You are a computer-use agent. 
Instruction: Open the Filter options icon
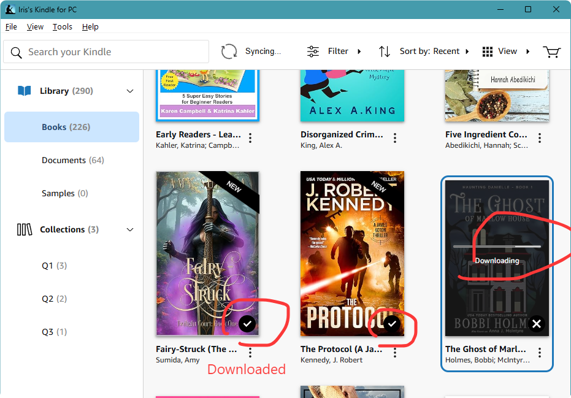click(x=313, y=51)
